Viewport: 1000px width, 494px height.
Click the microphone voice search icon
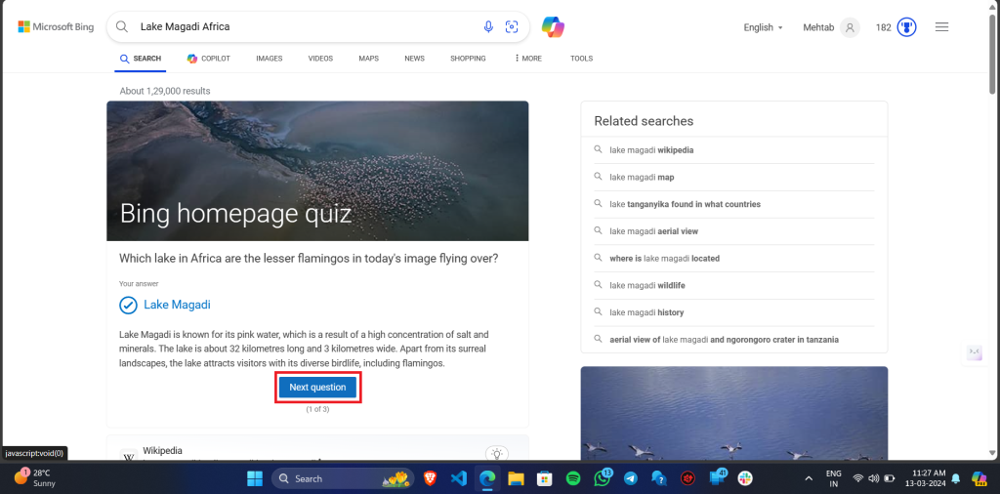[x=488, y=27]
